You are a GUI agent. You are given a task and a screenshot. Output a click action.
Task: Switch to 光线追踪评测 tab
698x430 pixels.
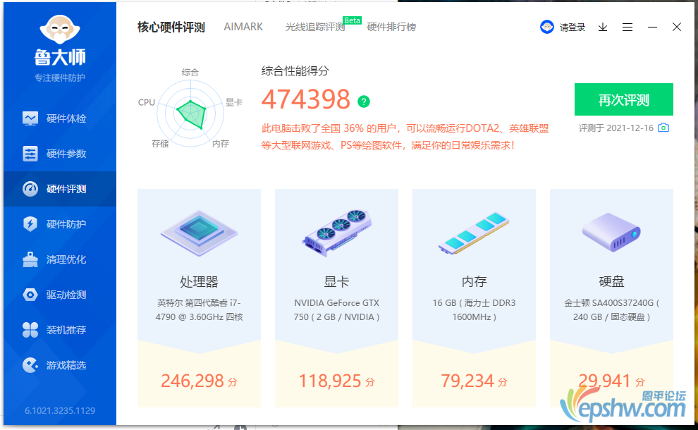coord(315,27)
